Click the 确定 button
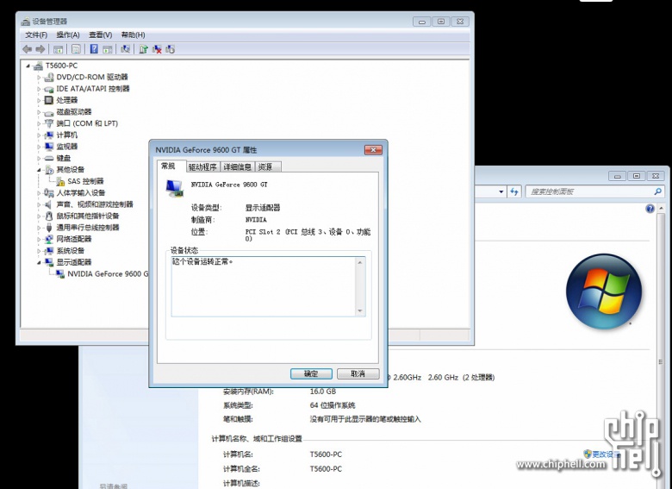Screen dimensions: 672x489 click(x=311, y=373)
